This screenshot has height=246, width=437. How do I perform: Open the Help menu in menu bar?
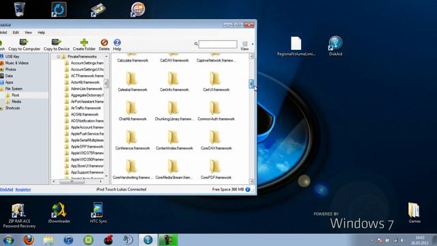click(41, 32)
